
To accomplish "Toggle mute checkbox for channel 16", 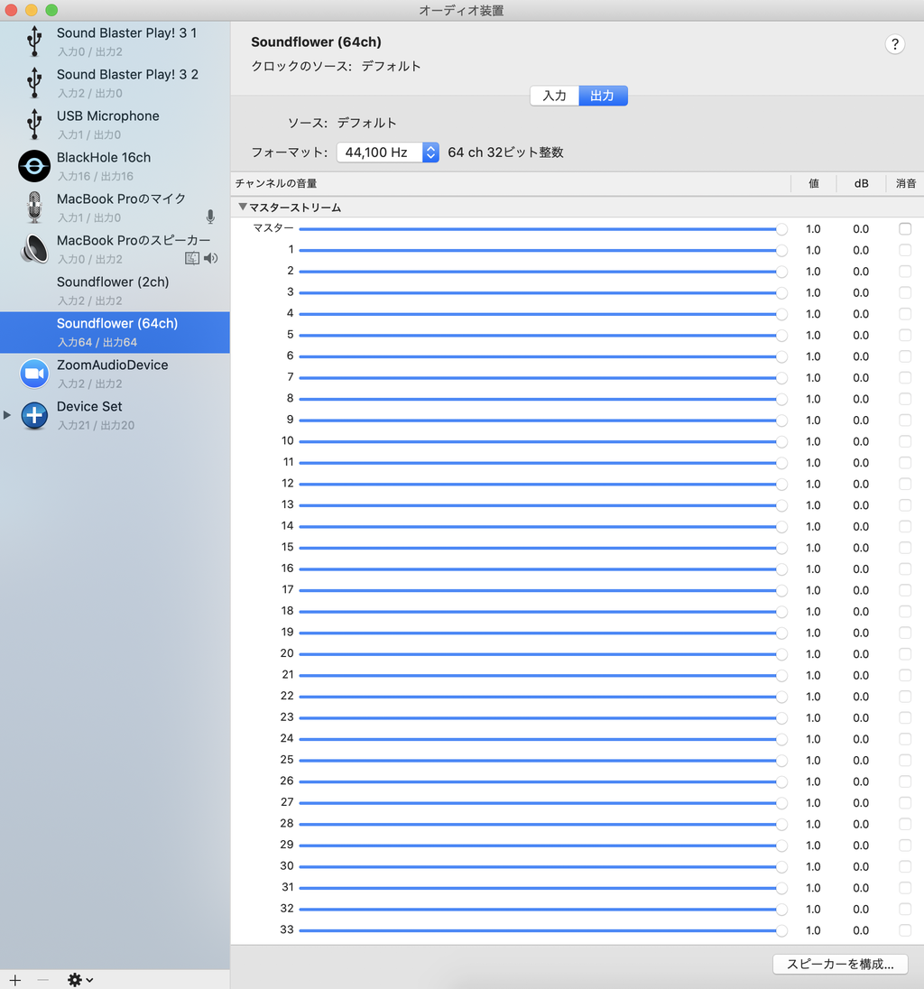I will (x=905, y=568).
